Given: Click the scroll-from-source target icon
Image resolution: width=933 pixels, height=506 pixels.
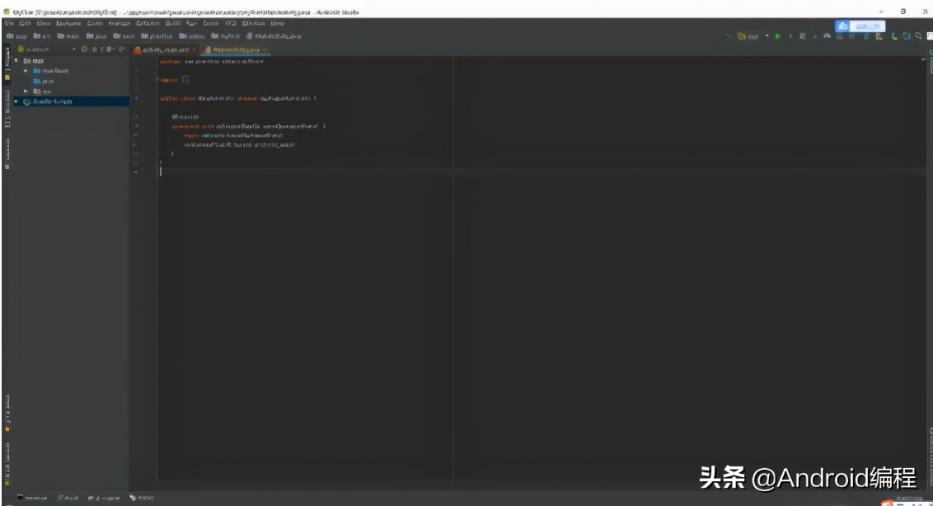Looking at the screenshot, I should point(84,49).
